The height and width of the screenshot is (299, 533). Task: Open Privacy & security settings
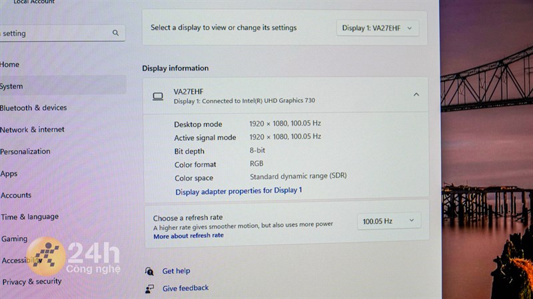tap(32, 282)
